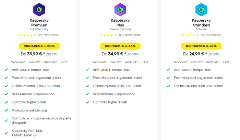
Task: Click checkmark beside Premium Anti-virus in tempo reale
Action: click(x=6, y=69)
